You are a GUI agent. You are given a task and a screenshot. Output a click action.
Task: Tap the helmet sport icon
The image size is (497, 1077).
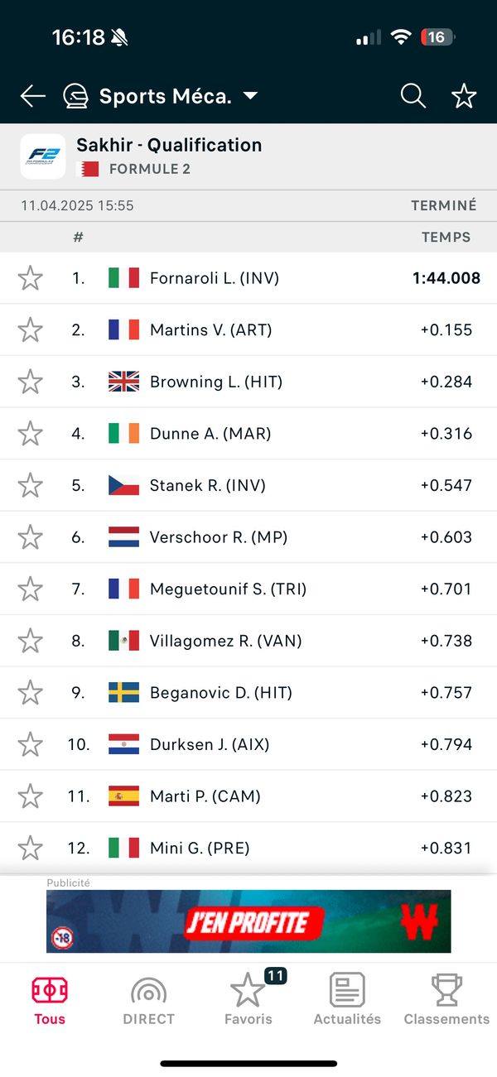75,96
